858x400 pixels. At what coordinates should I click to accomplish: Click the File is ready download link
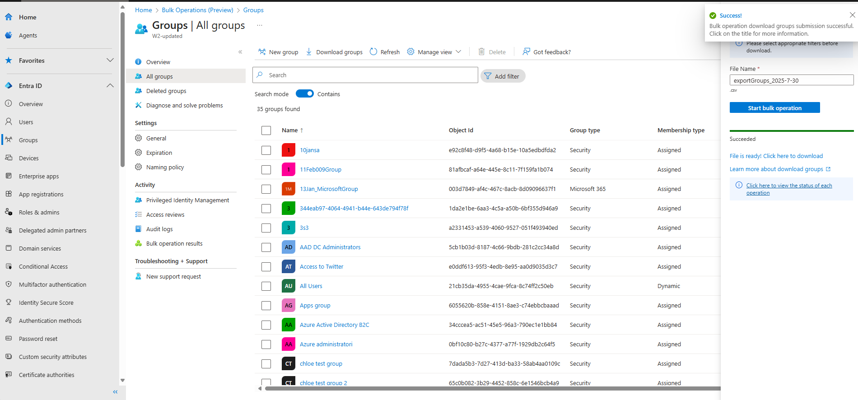click(776, 156)
